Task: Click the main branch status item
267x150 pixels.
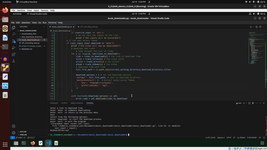Action: (x=19, y=137)
